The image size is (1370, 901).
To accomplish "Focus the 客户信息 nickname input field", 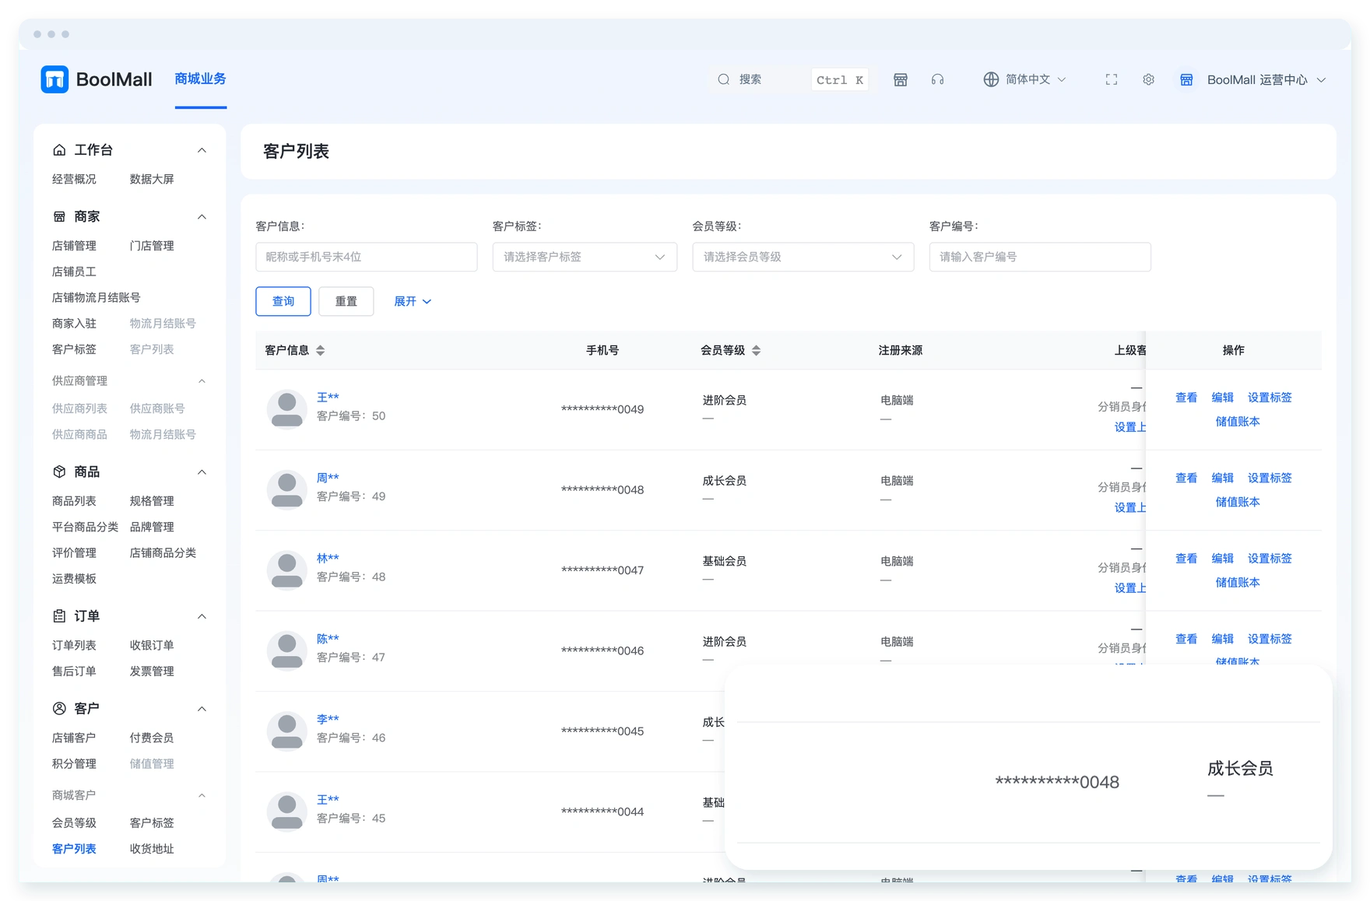I will coord(367,257).
